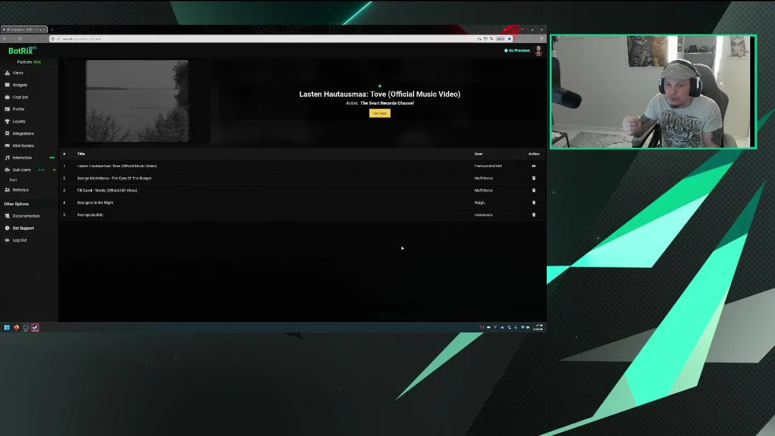Open the taskbar clock and date
The image size is (775, 436).
click(x=538, y=328)
